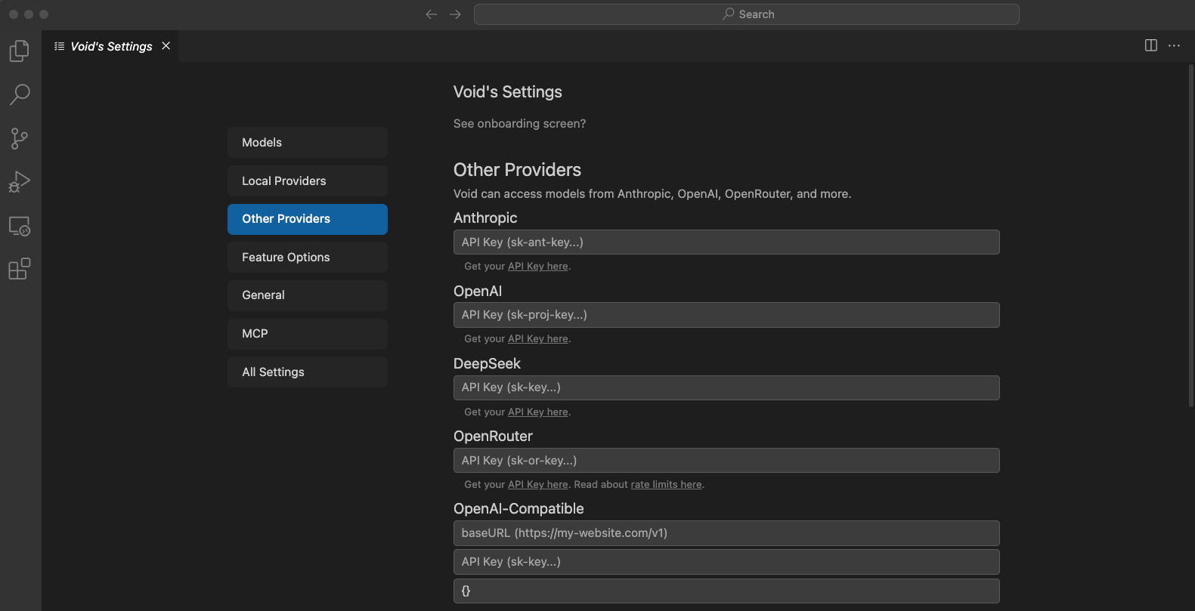This screenshot has width=1195, height=611.
Task: Focus the OpenRouter API Key field
Action: [x=726, y=461]
